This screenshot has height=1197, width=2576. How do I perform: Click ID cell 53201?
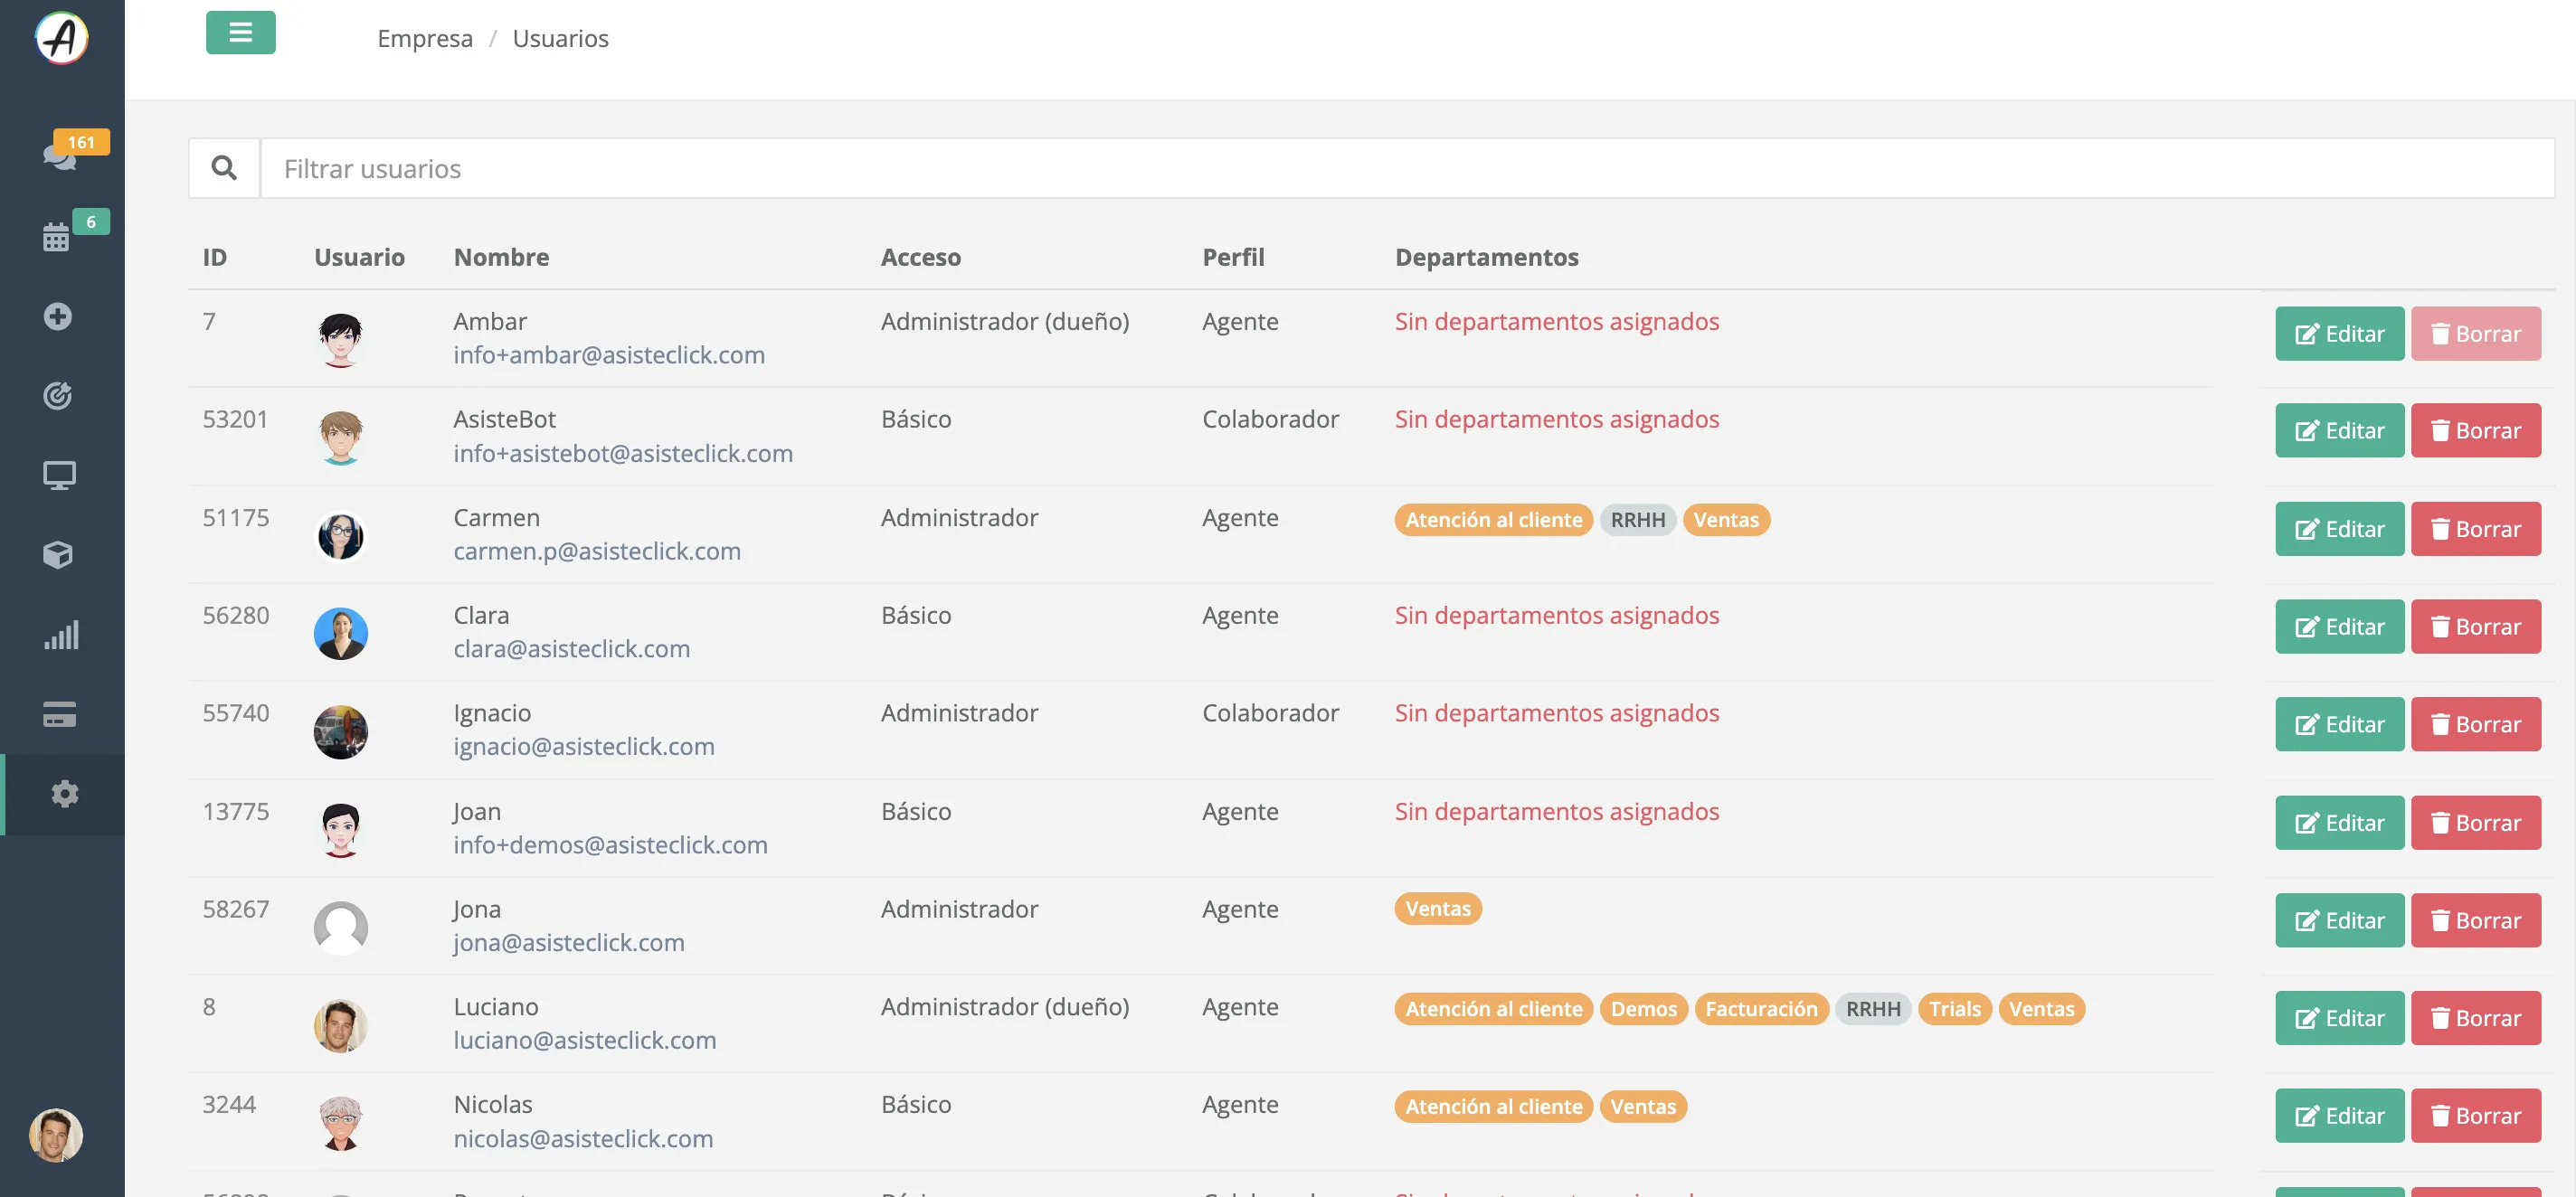[x=235, y=419]
